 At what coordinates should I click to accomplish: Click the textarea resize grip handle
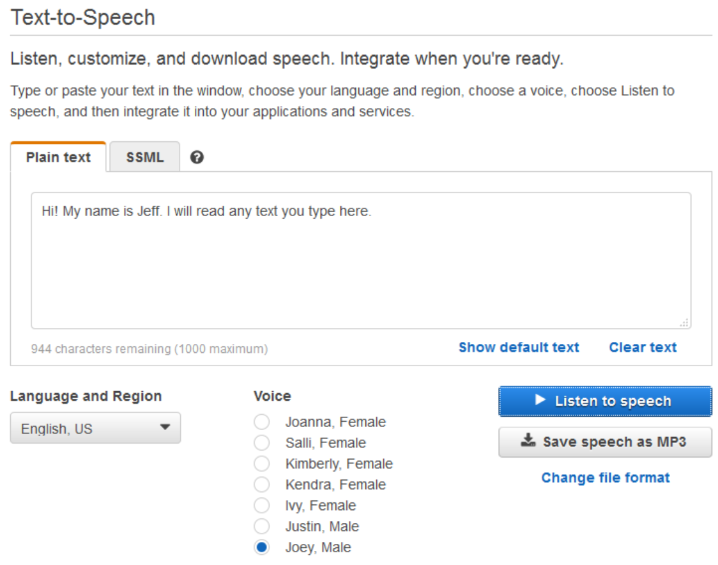point(684,323)
